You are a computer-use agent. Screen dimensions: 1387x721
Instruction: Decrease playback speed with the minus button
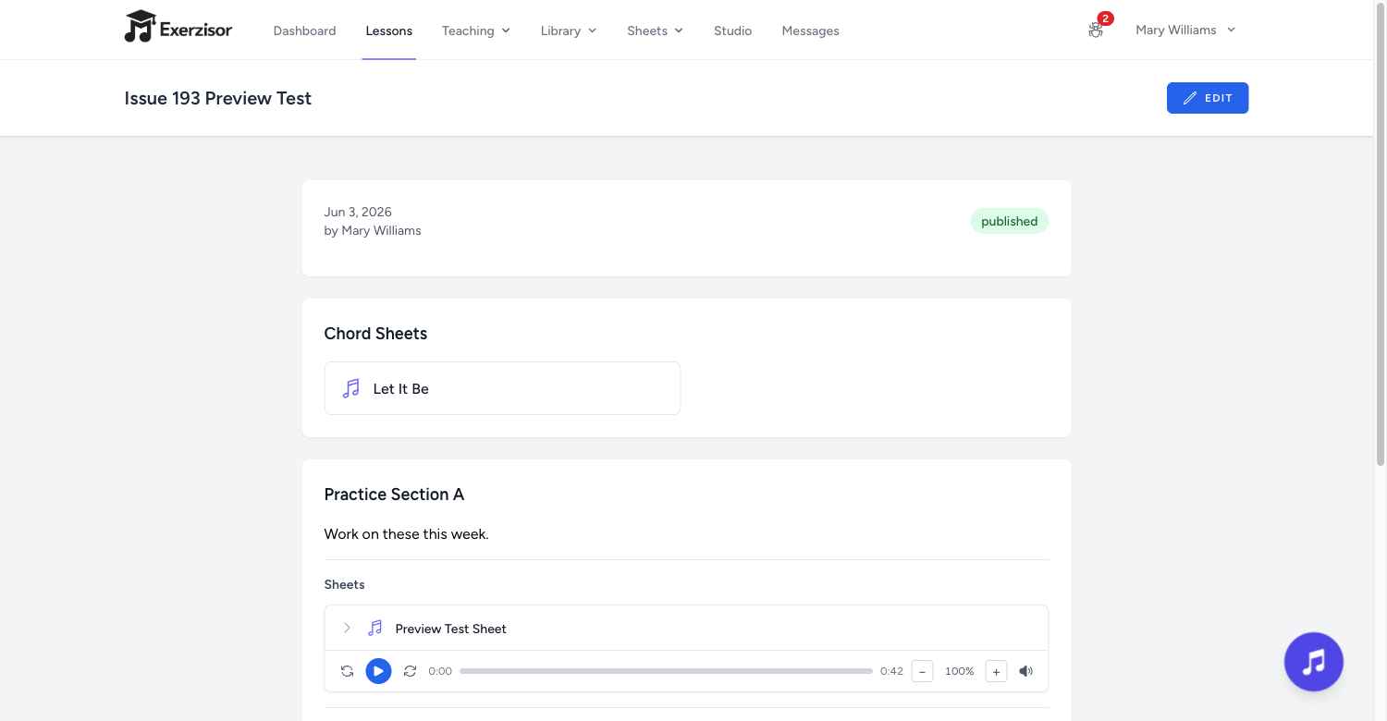tap(922, 671)
